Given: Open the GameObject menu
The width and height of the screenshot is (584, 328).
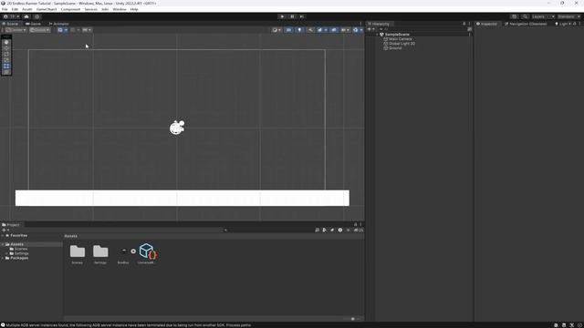Looking at the screenshot, I should (47, 9).
